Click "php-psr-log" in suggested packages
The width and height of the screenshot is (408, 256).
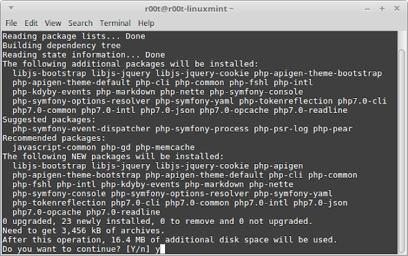281,129
